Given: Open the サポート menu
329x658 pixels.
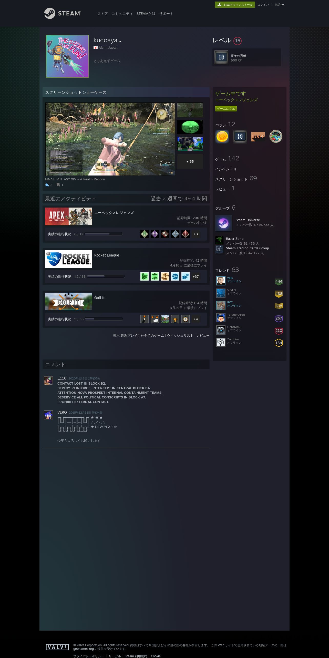Looking at the screenshot, I should [x=166, y=14].
